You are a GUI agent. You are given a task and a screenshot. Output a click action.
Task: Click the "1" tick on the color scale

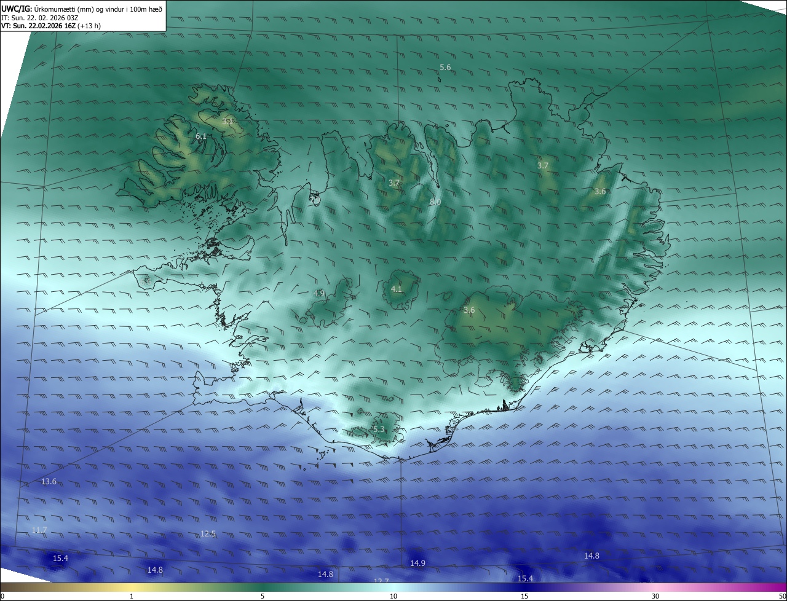[x=132, y=596]
